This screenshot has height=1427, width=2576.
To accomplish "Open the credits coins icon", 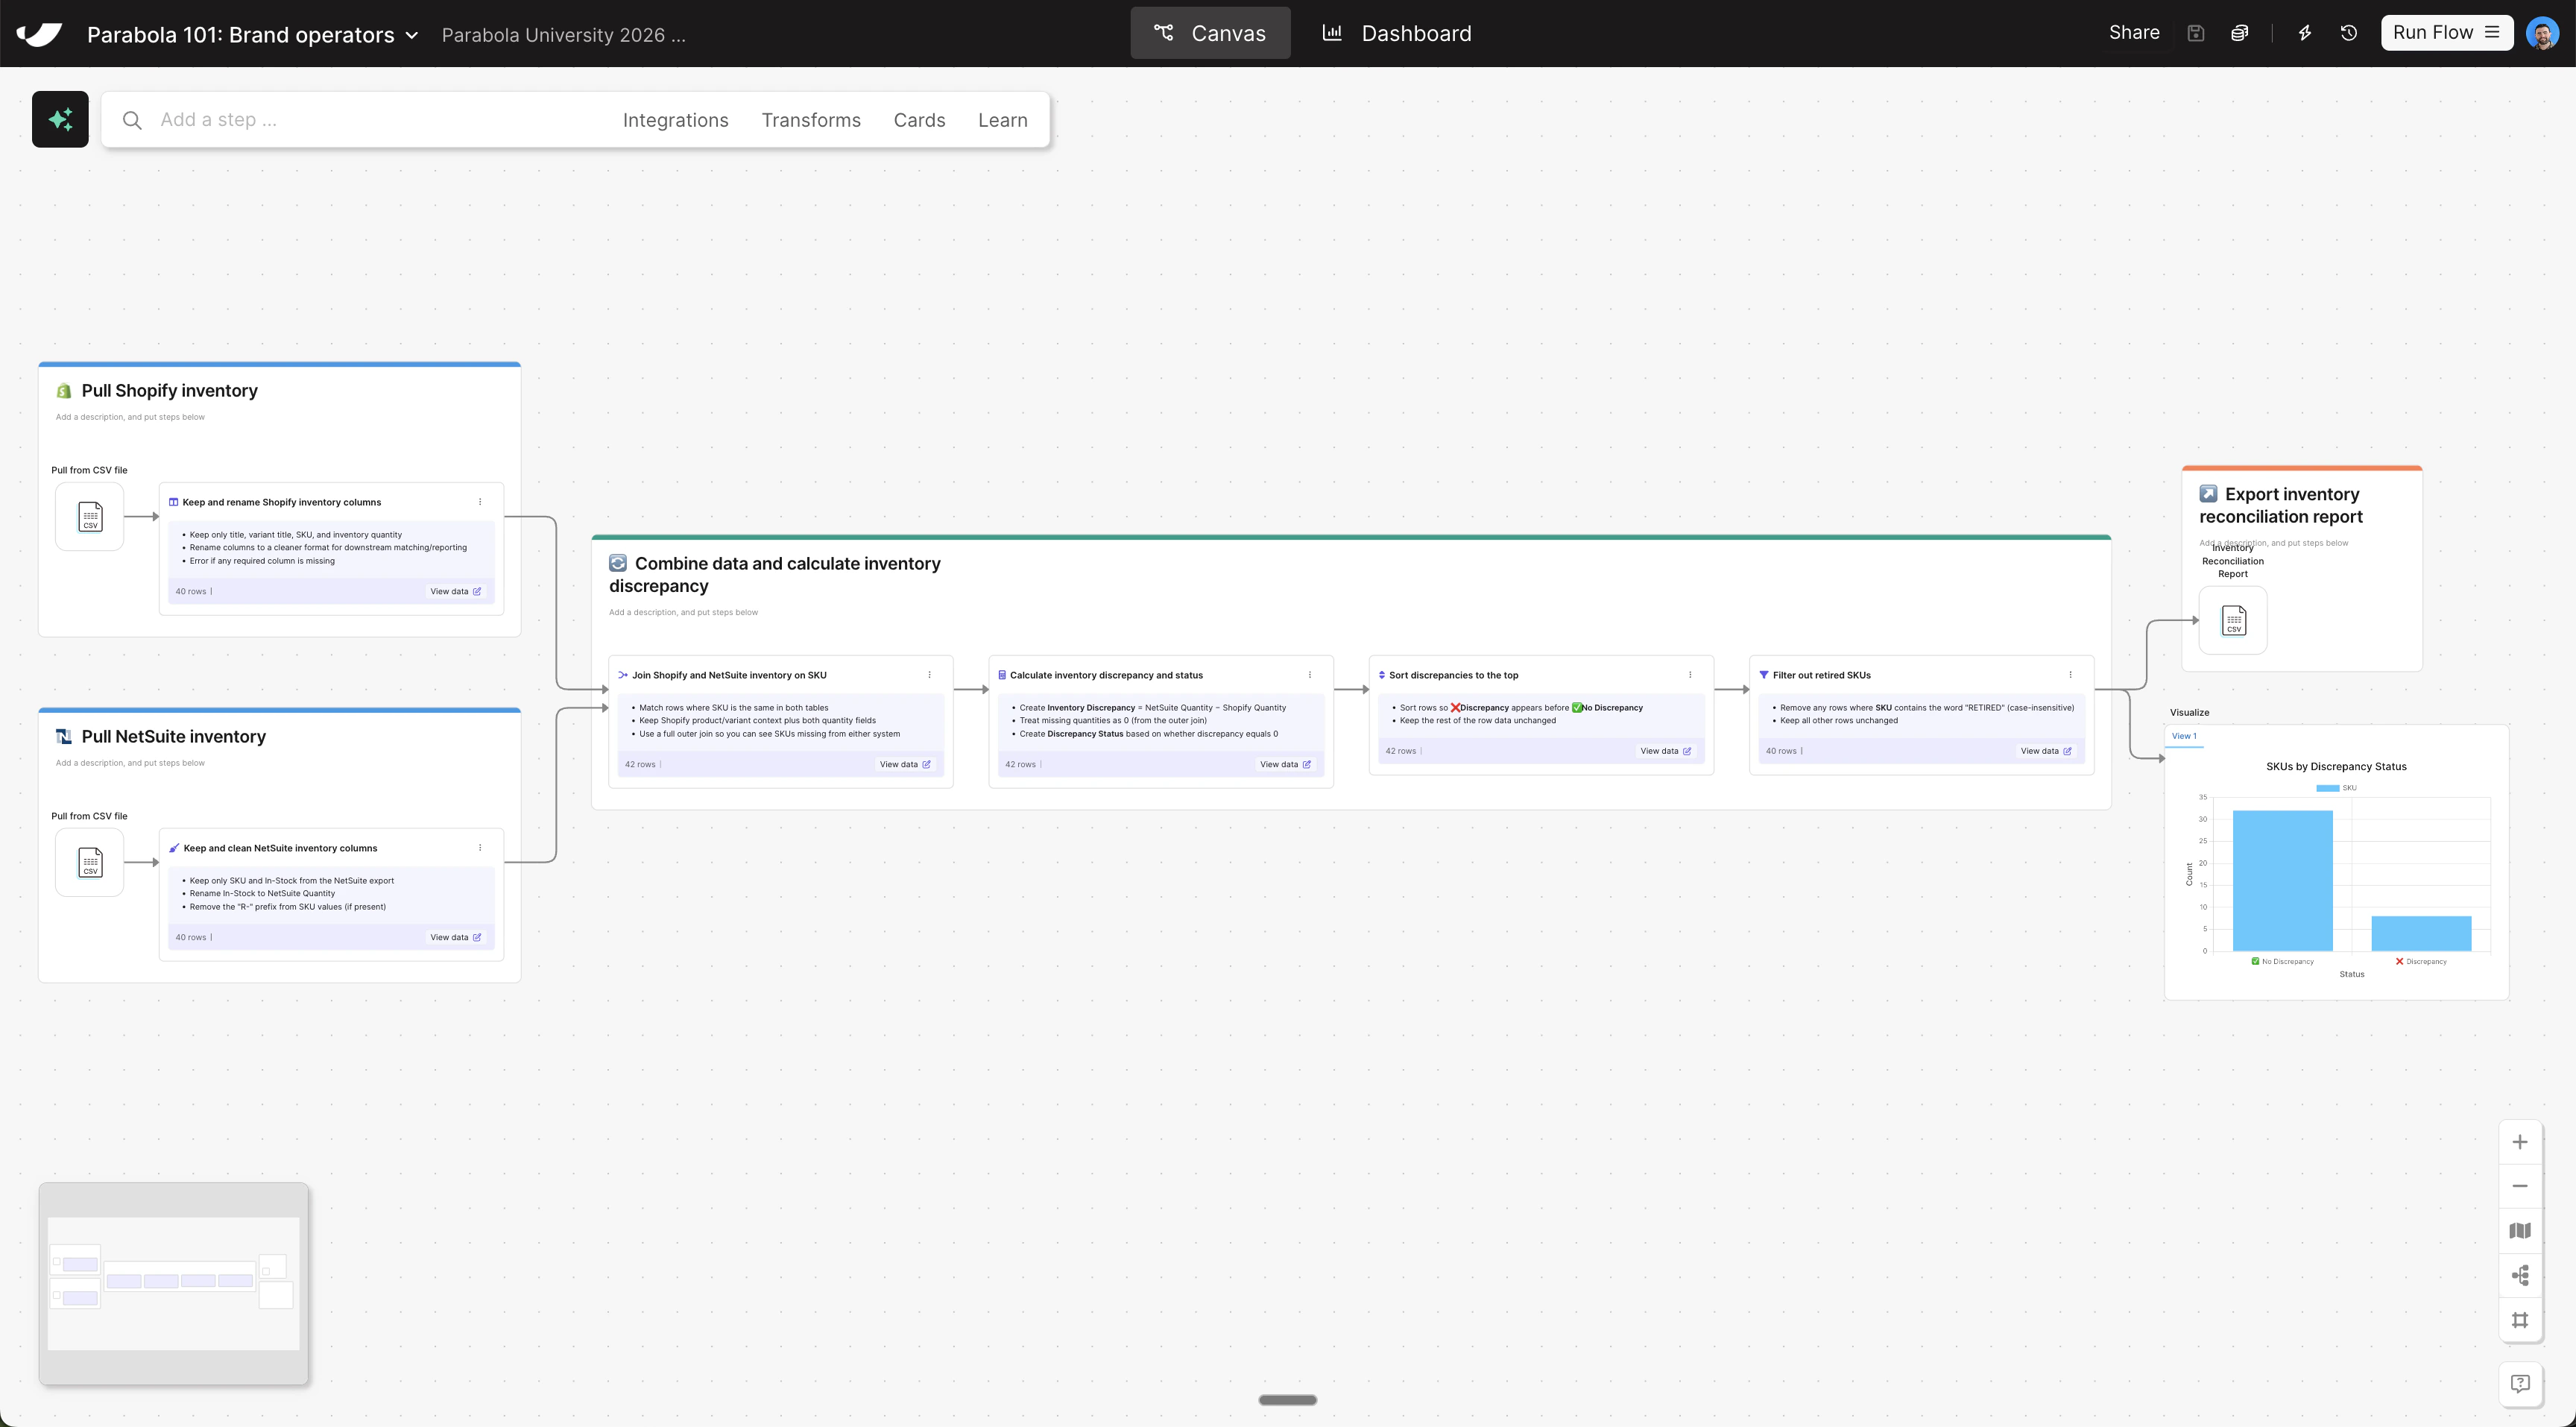I will [2240, 33].
